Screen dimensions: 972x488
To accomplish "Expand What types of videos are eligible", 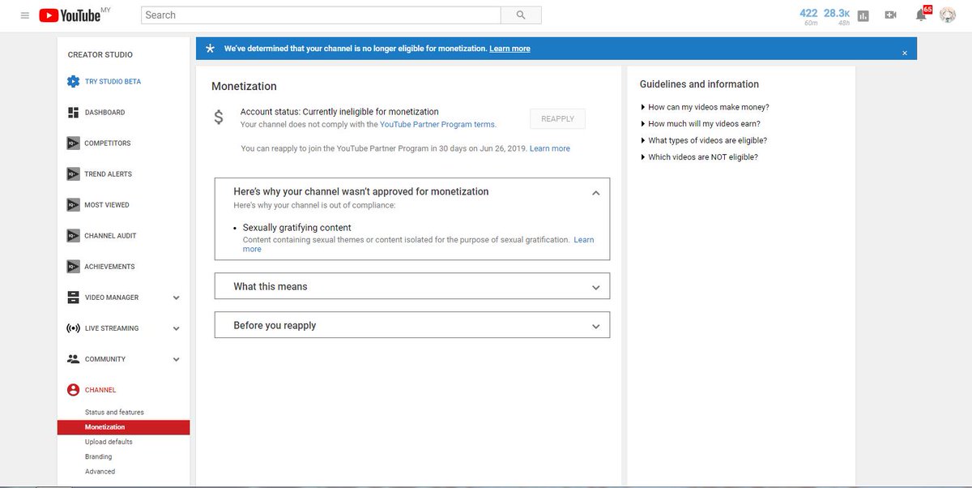I will 704,140.
